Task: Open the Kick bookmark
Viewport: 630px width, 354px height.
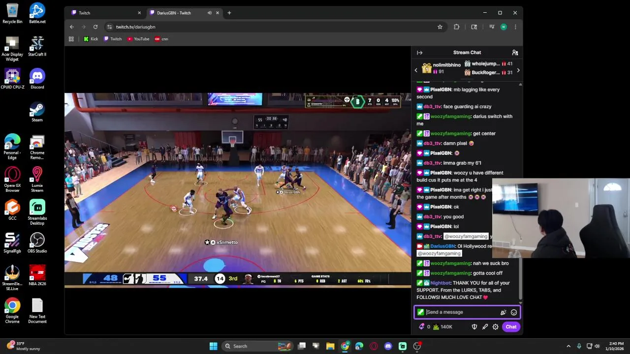Action: click(91, 39)
